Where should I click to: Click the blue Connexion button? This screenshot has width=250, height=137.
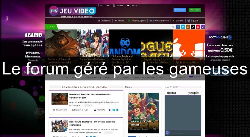tap(180, 10)
